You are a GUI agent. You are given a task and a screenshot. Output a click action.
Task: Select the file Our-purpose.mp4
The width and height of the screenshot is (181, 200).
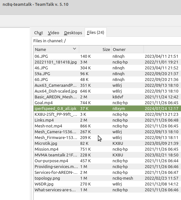pos(107,161)
